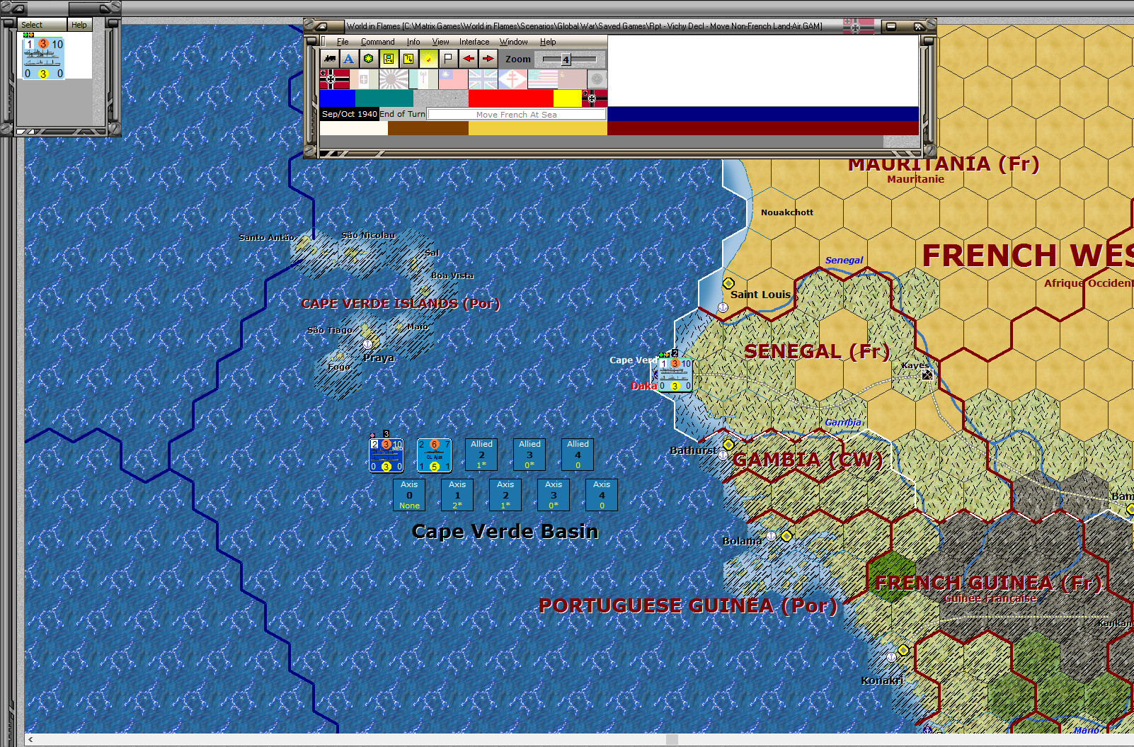Open the Command menu
The image size is (1134, 747).
[378, 42]
